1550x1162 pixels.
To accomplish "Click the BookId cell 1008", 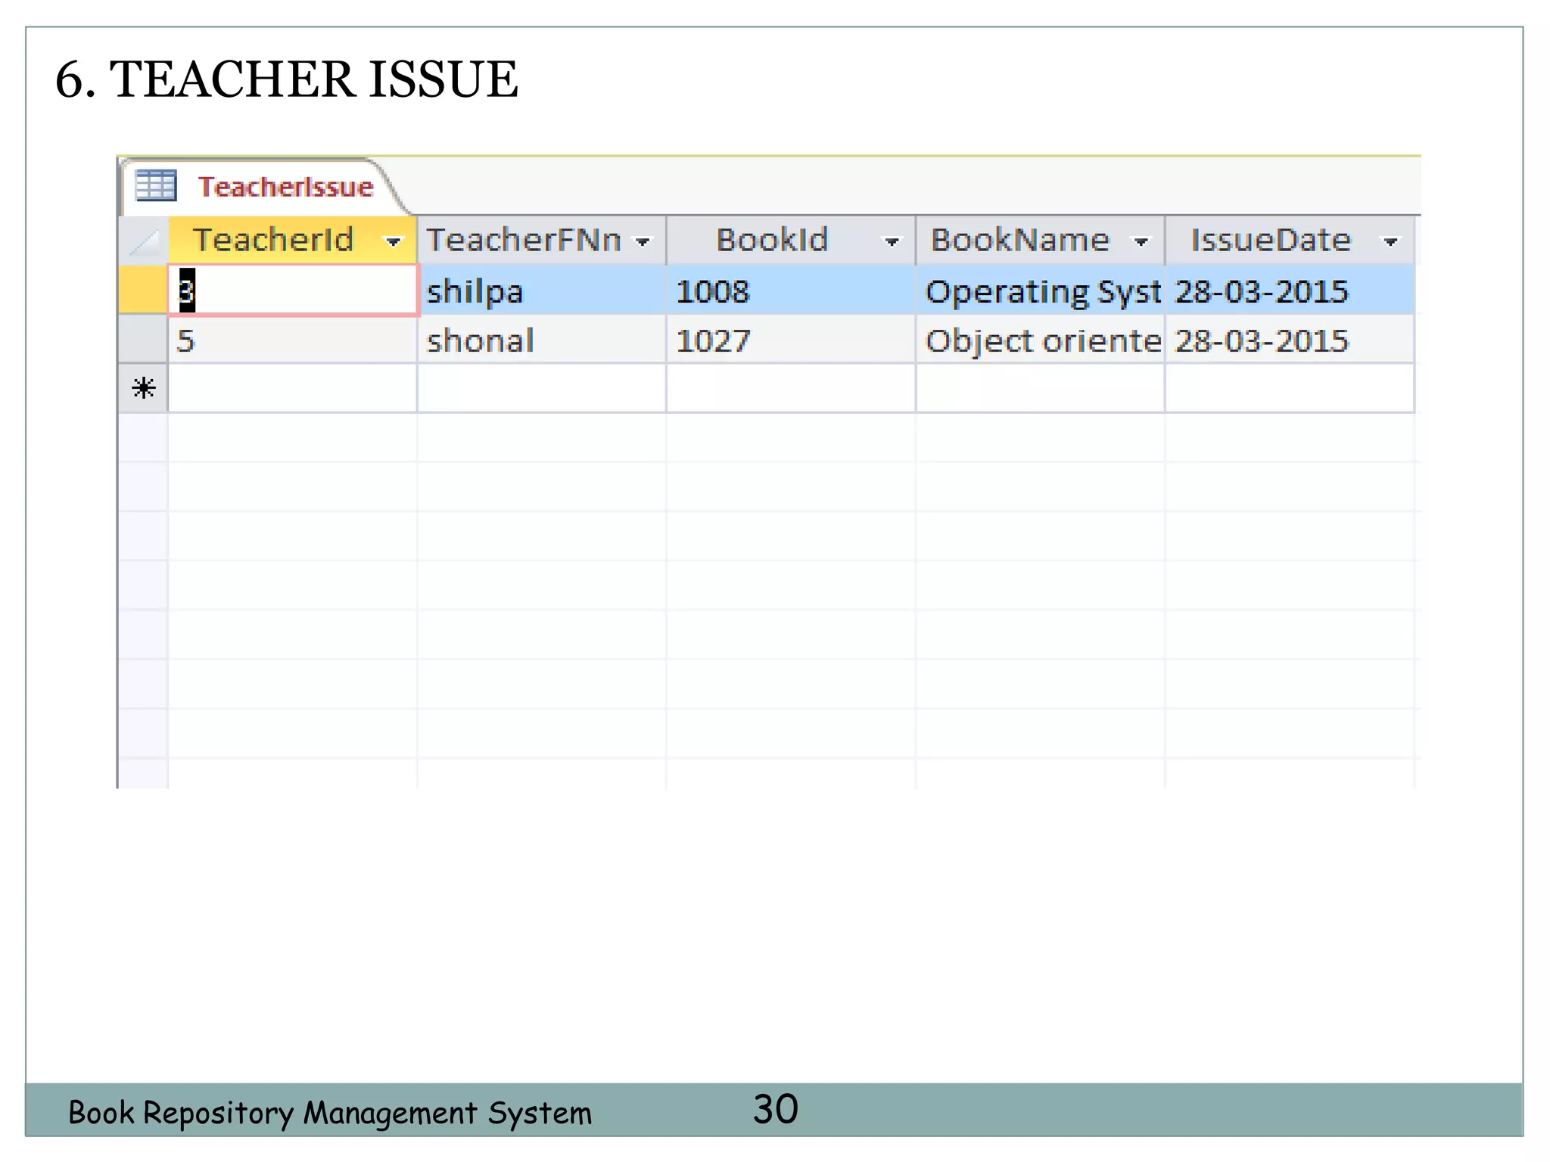I will tap(791, 290).
